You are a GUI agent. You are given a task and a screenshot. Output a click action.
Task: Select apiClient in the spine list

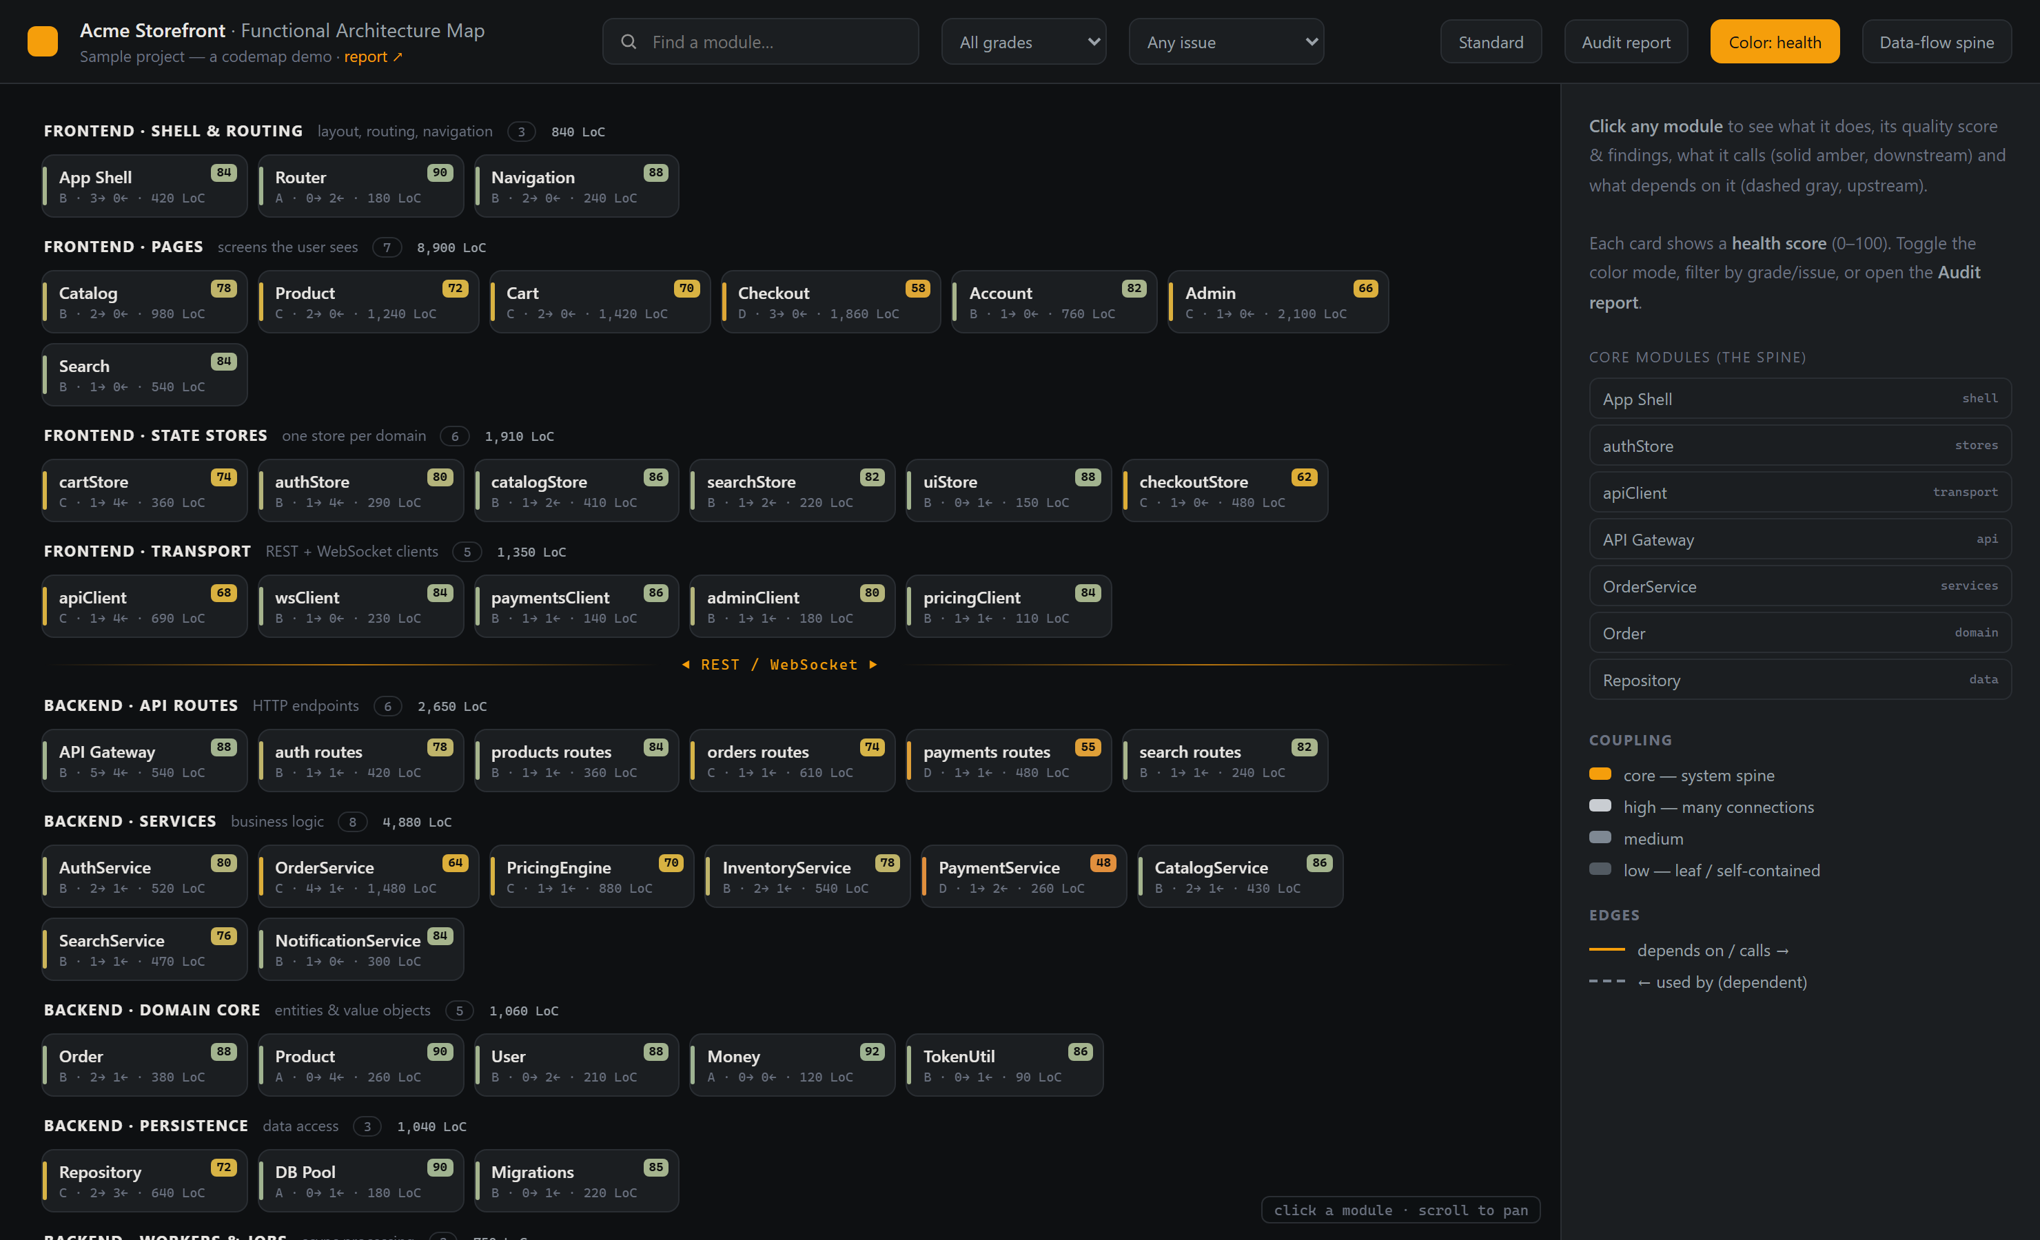pos(1800,493)
